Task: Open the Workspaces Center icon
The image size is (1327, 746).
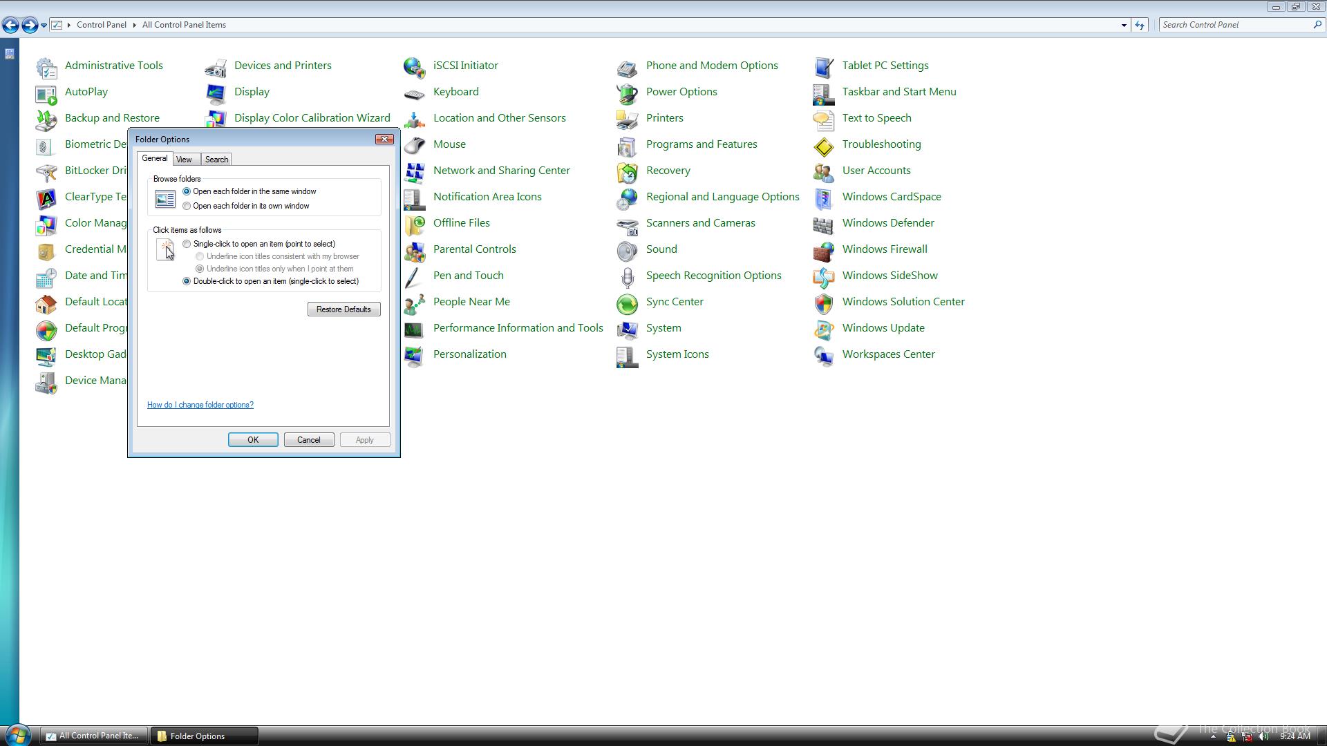Action: tap(824, 356)
